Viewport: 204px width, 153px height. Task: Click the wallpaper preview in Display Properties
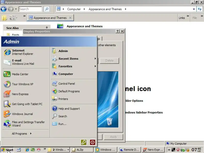pyautogui.click(x=108, y=99)
